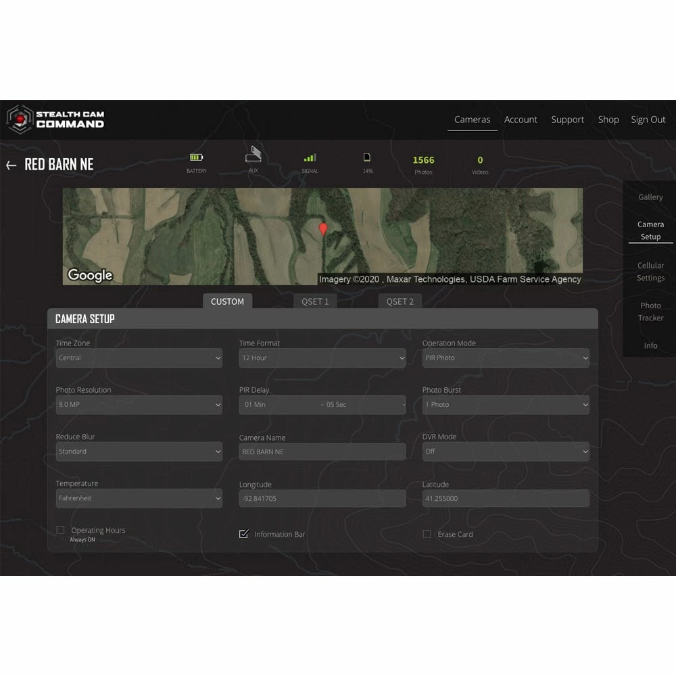The image size is (676, 676).
Task: Uncheck the Information Bar checkbox
Action: 244,534
